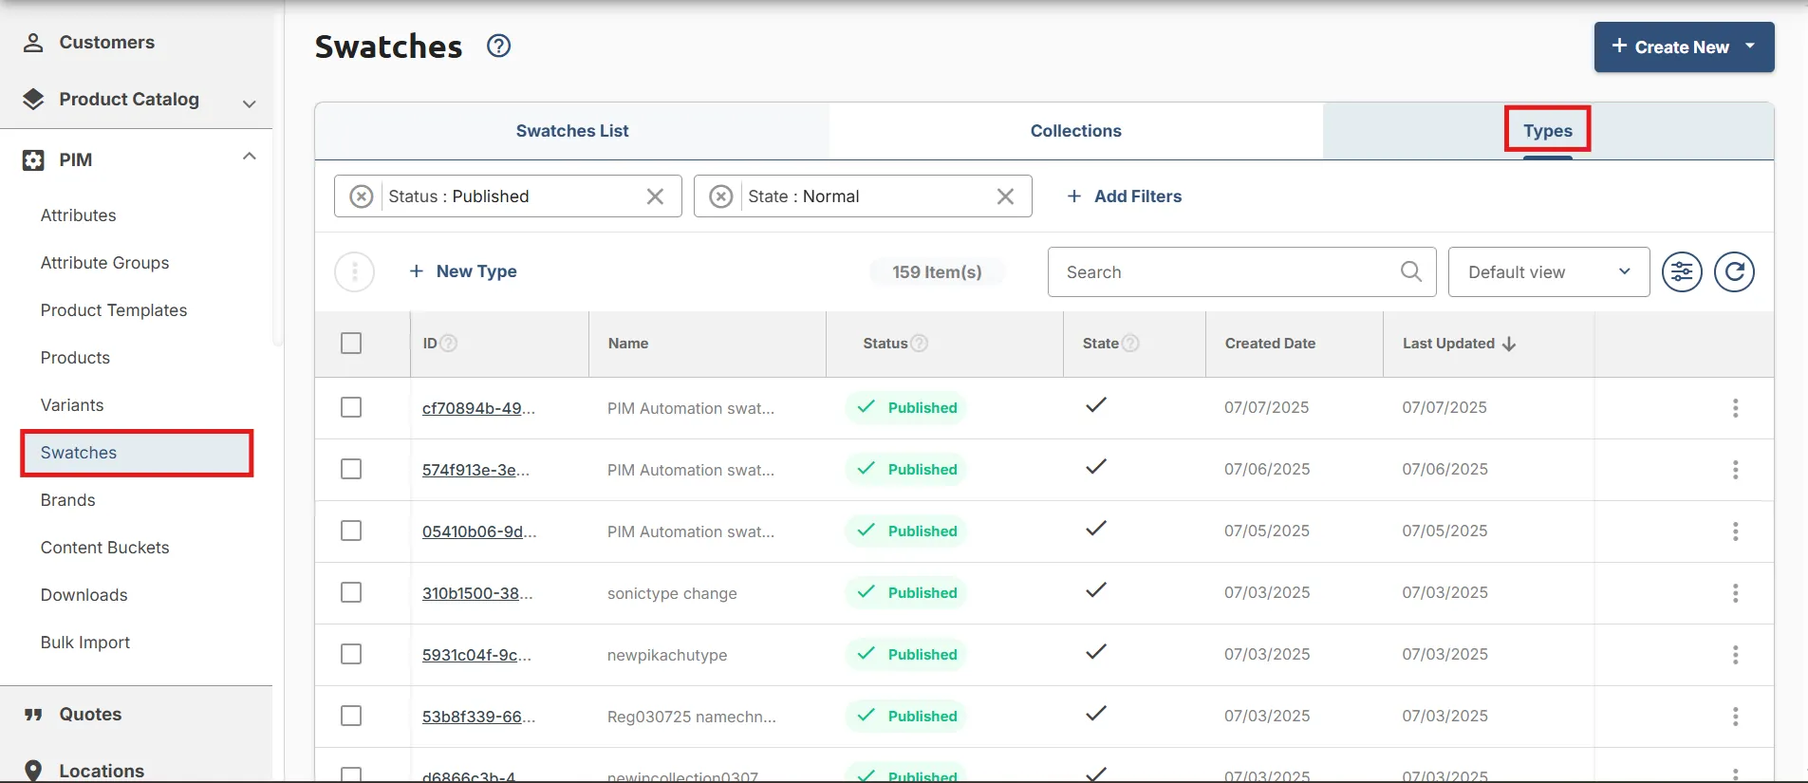Select the Types tab
Image resolution: width=1808 pixels, height=783 pixels.
(1548, 131)
